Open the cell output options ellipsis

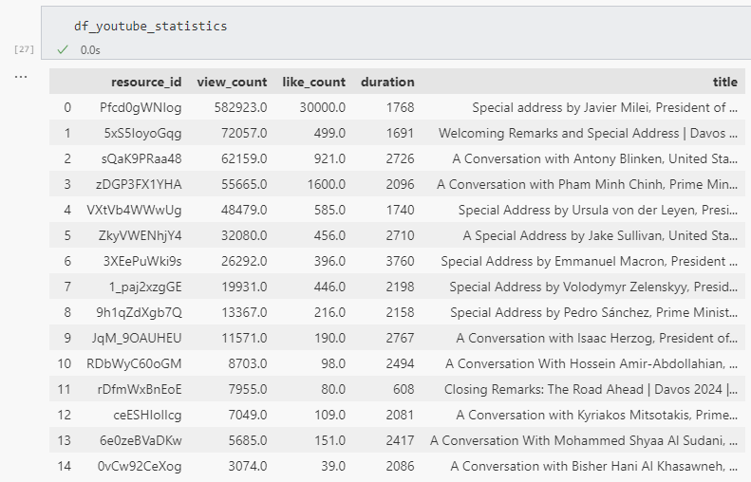pos(21,77)
